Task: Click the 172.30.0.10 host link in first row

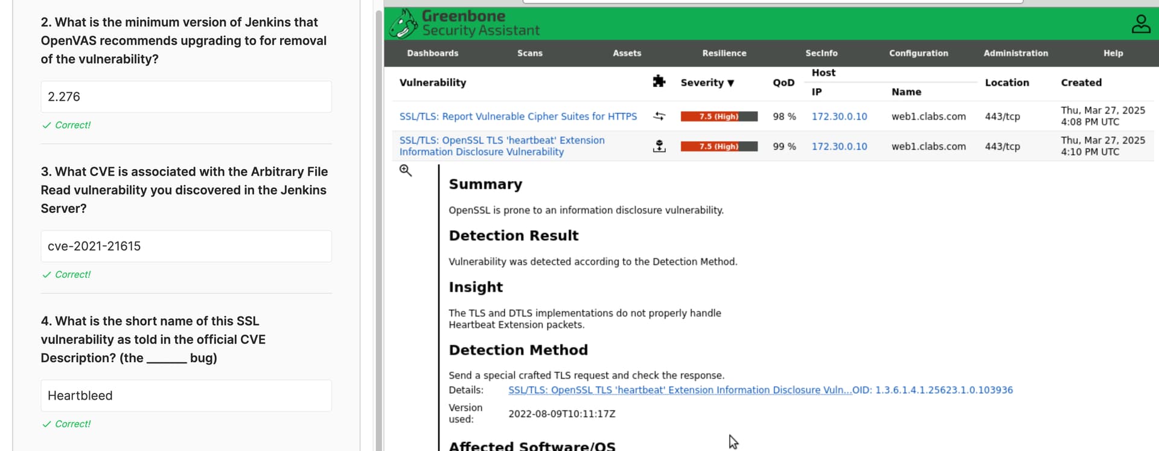Action: 839,117
